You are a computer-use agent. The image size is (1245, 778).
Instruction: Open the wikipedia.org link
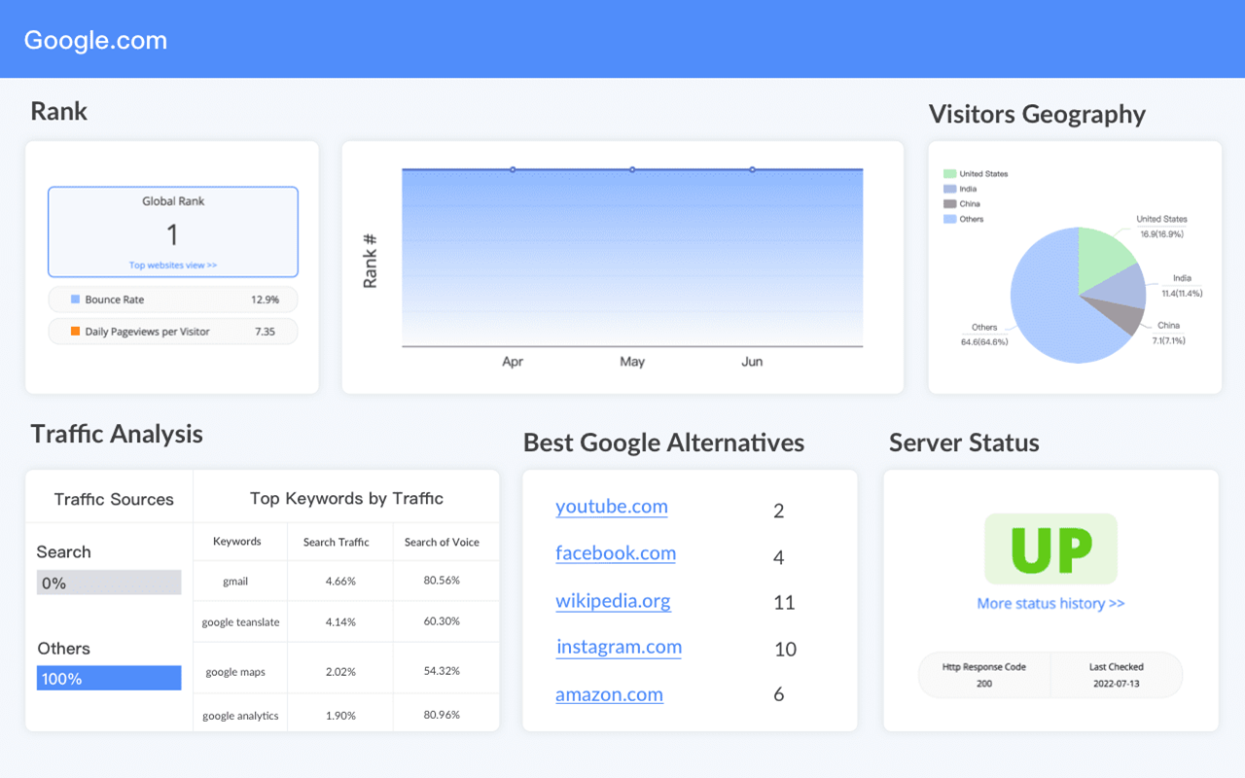click(x=613, y=601)
